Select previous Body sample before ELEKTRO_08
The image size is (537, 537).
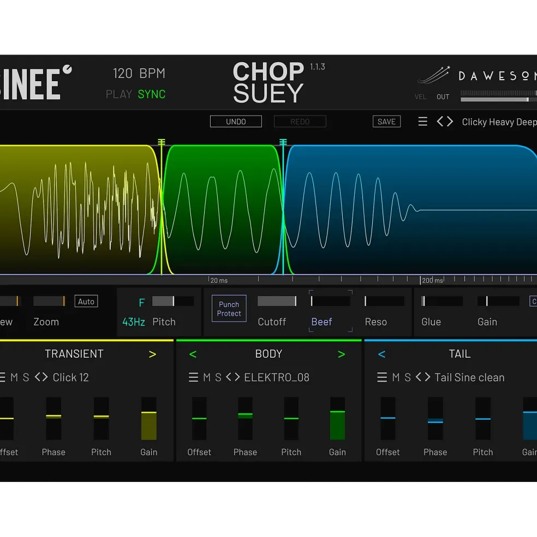228,377
